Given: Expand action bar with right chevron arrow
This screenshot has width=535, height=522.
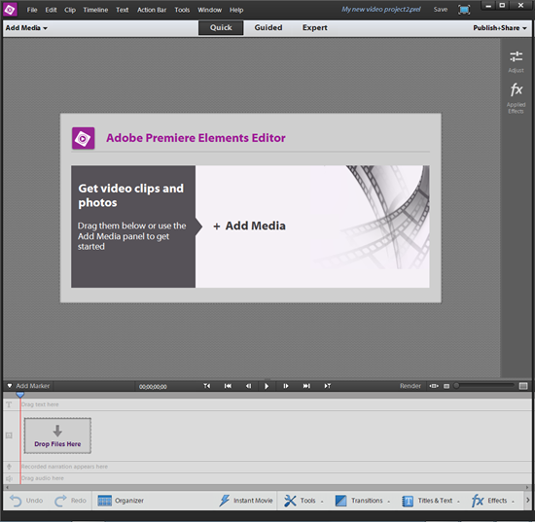Looking at the screenshot, I should 528,501.
